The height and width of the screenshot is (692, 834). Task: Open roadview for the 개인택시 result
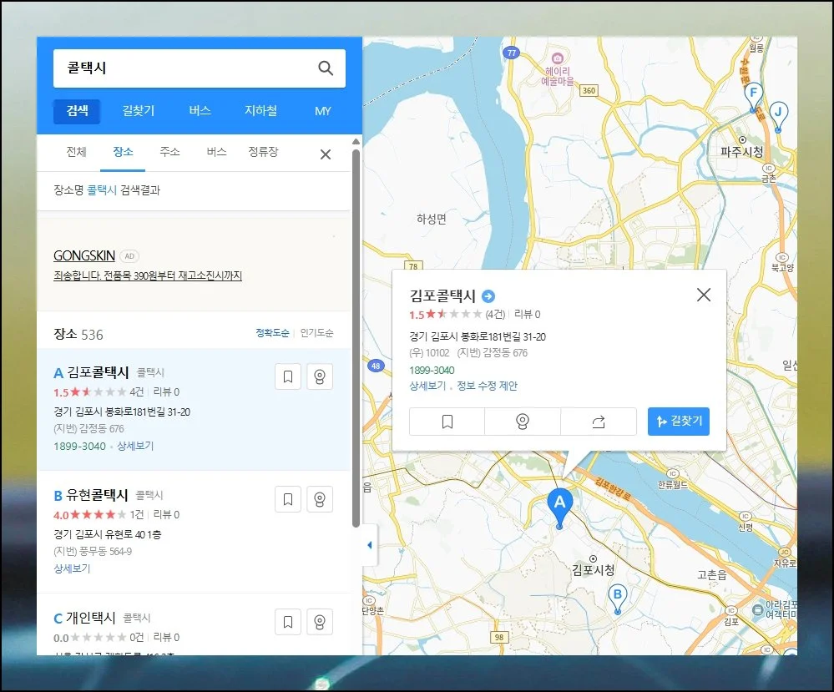[x=320, y=621]
